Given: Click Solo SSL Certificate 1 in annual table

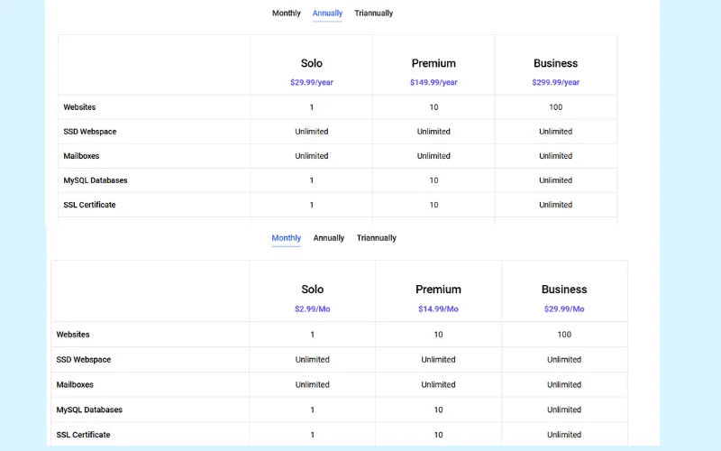Looking at the screenshot, I should pyautogui.click(x=312, y=205).
